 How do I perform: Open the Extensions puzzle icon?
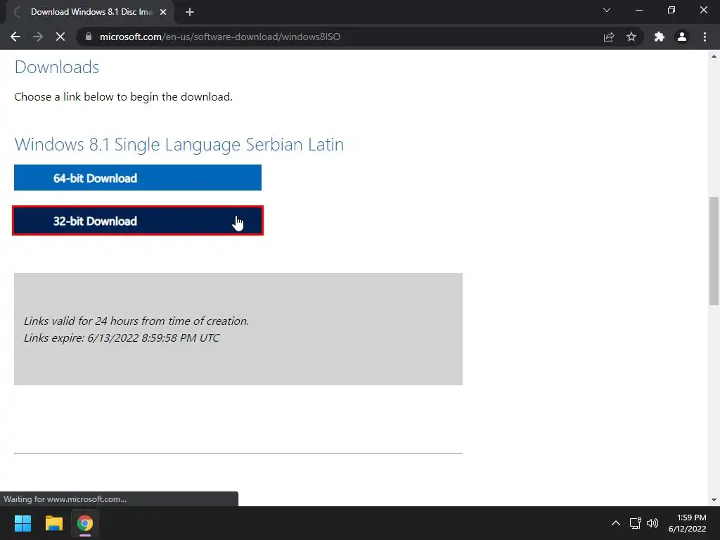[660, 37]
